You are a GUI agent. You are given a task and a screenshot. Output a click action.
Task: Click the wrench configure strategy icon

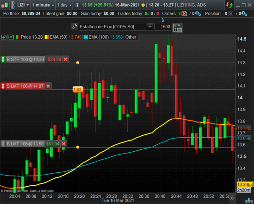pyautogui.click(x=75, y=27)
